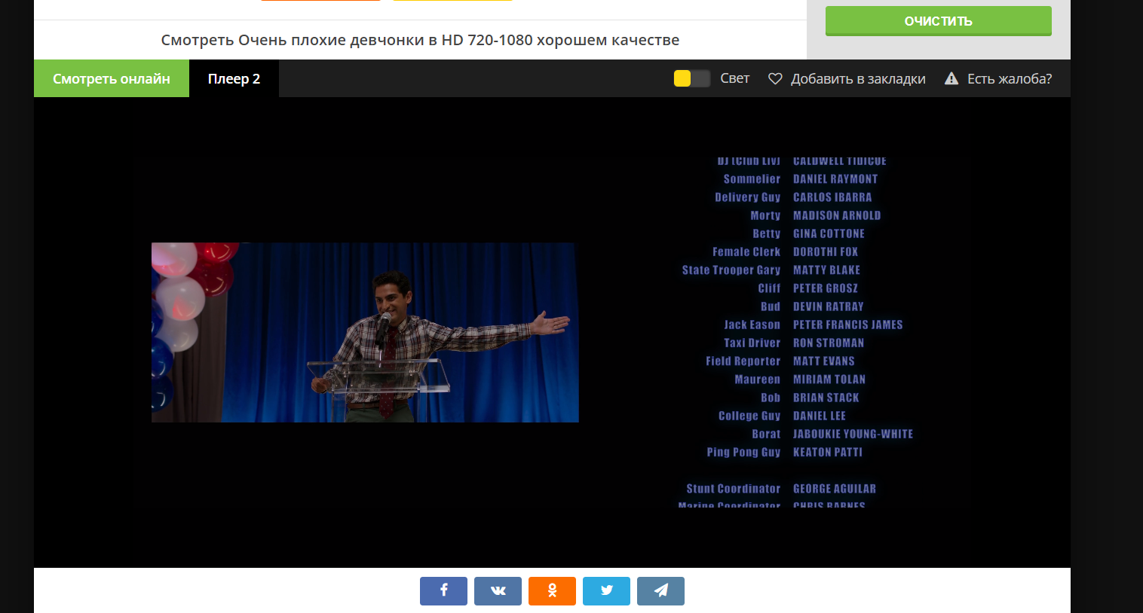The height and width of the screenshot is (613, 1143).
Task: Click the heart bookmark icon
Action: point(775,78)
